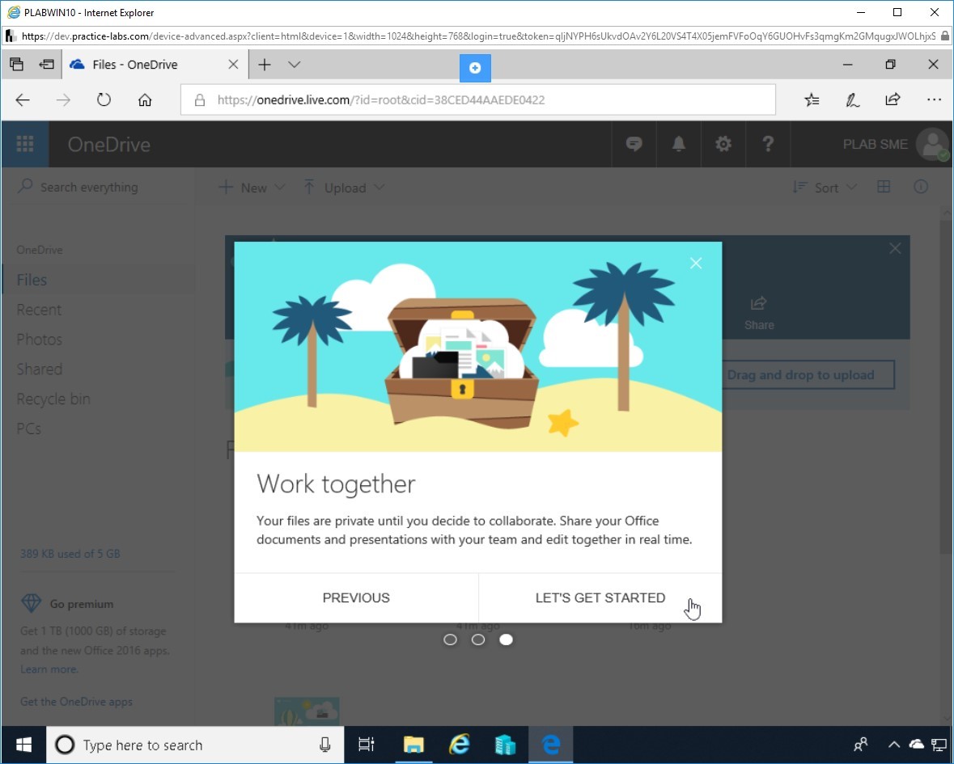
Task: Select the first carousel page dot
Action: click(450, 639)
